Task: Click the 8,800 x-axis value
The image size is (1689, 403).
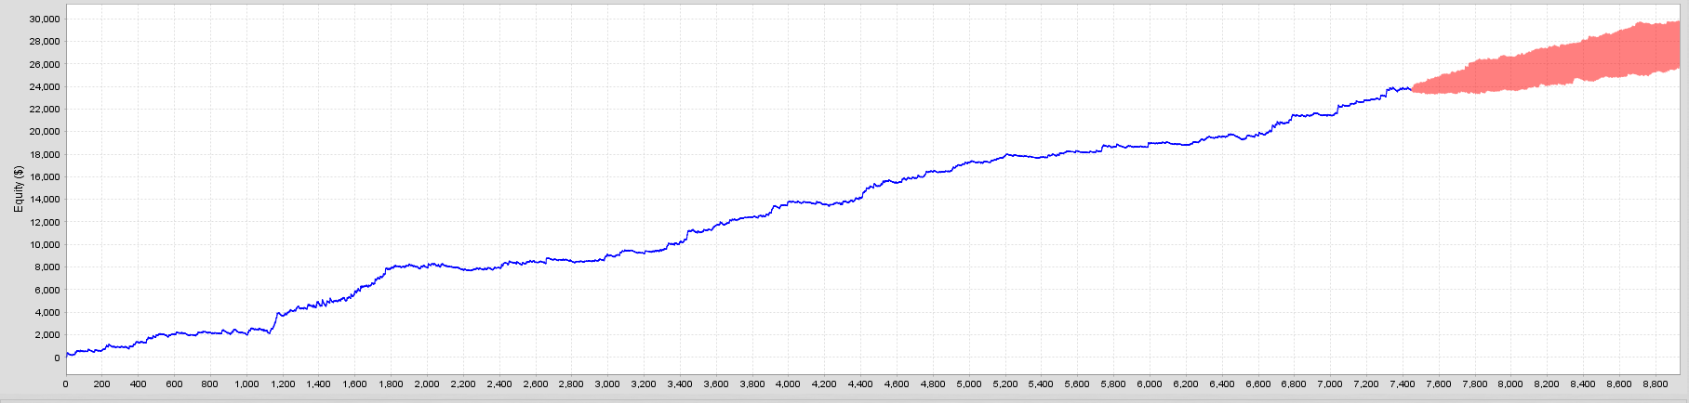Action: point(1656,383)
